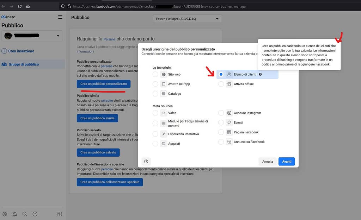Open the Fausto Pietropoli account dropdown
The image size is (361, 220).
[188, 19]
